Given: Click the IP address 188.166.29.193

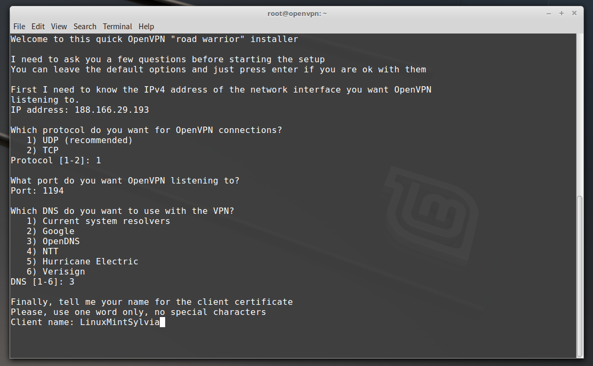Looking at the screenshot, I should point(112,110).
